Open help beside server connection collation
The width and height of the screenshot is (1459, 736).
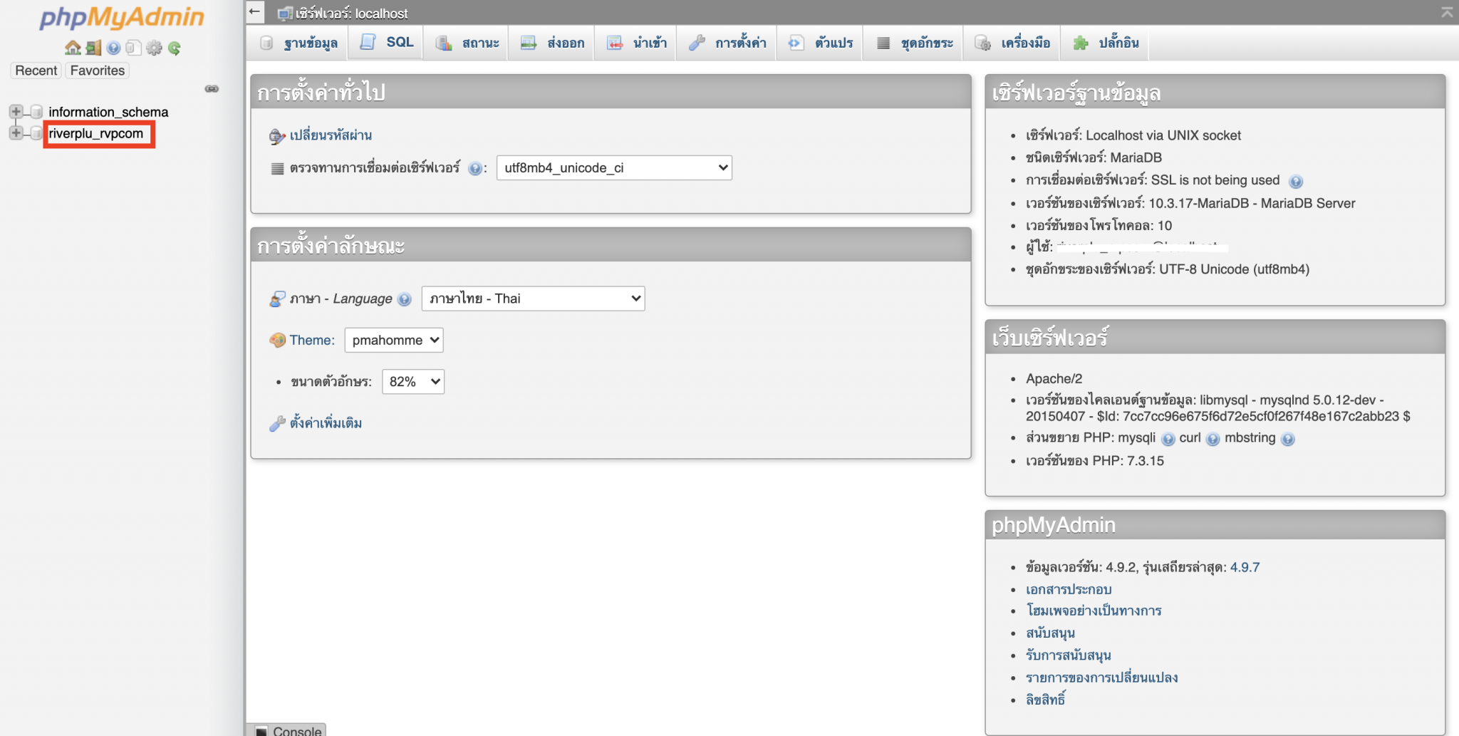[x=475, y=168]
